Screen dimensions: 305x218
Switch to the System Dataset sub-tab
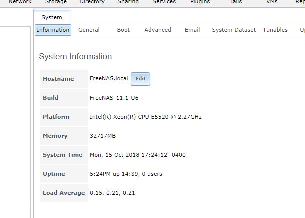coord(234,30)
